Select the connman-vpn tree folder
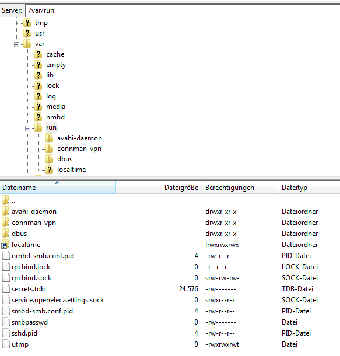The image size is (340, 356). click(79, 149)
